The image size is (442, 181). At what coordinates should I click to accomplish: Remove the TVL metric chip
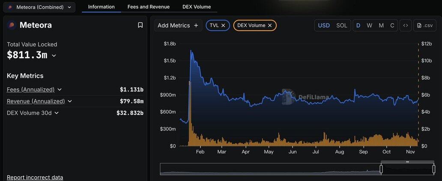pyautogui.click(x=223, y=25)
